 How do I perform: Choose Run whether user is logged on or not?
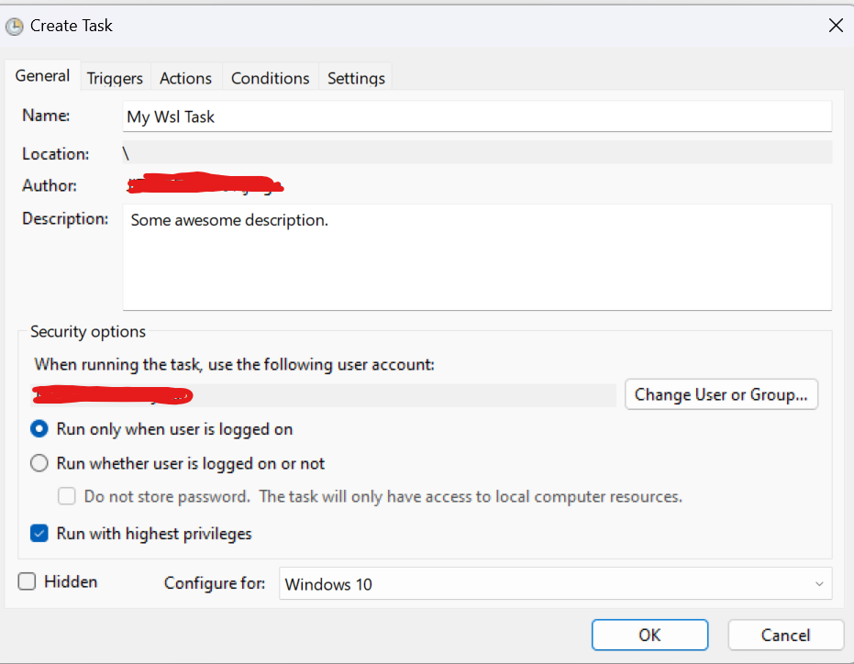click(x=39, y=464)
